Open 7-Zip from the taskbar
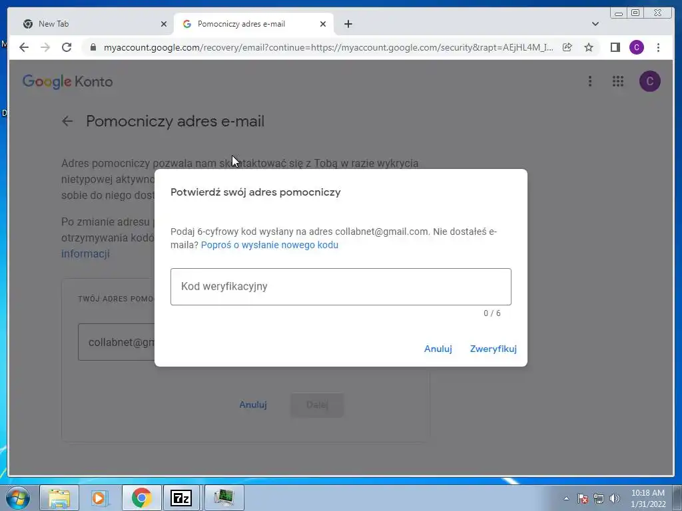 (181, 498)
